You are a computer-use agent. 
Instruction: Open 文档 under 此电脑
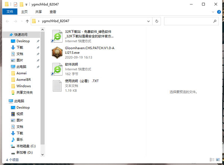click(20, 127)
